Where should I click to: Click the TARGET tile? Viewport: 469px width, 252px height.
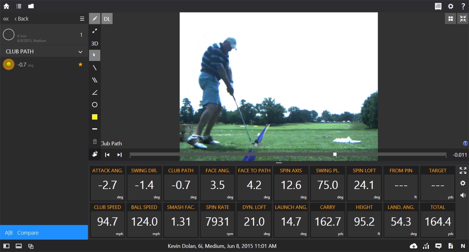coord(438,184)
